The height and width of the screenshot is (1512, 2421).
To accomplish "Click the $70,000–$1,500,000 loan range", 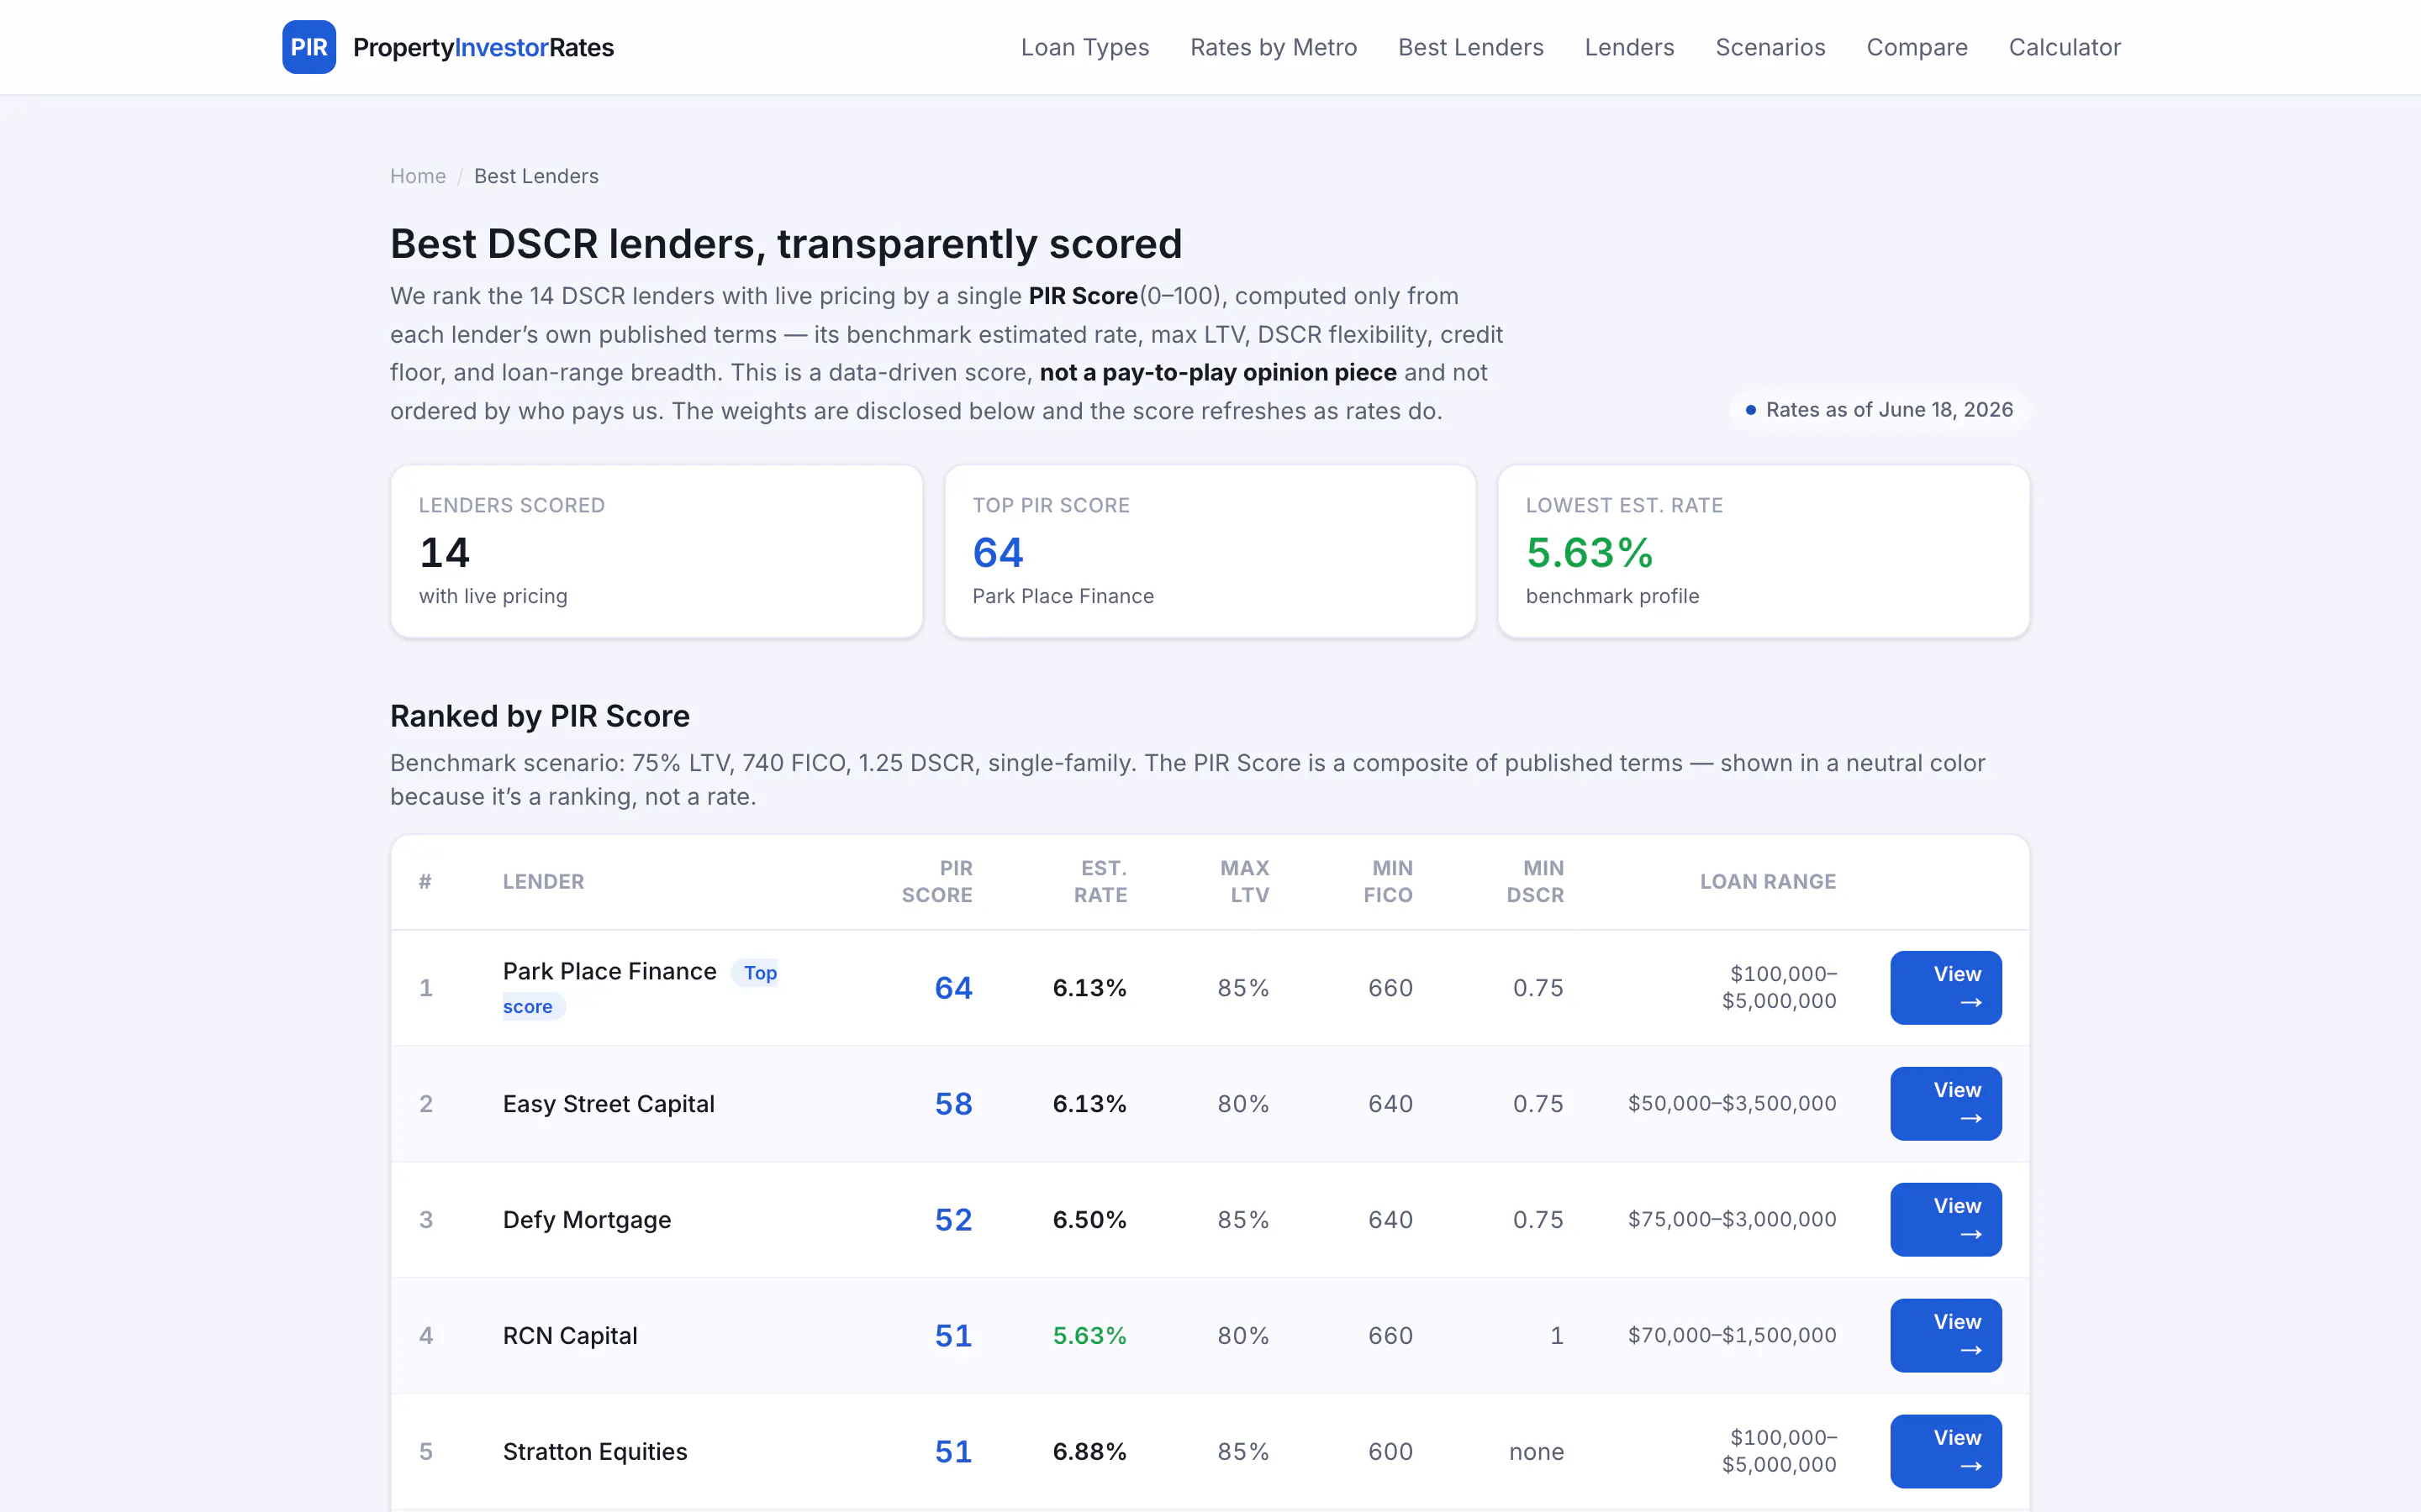I will pyautogui.click(x=1732, y=1335).
